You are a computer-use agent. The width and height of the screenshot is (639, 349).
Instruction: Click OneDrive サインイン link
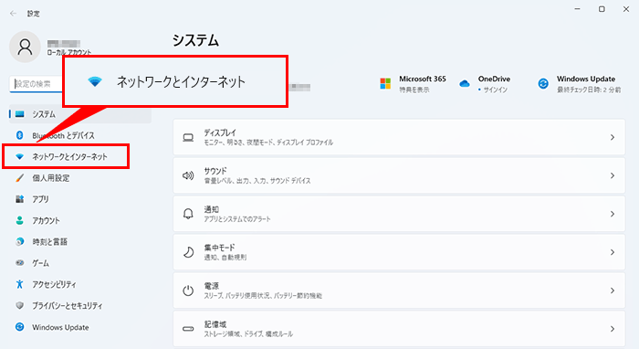[495, 90]
